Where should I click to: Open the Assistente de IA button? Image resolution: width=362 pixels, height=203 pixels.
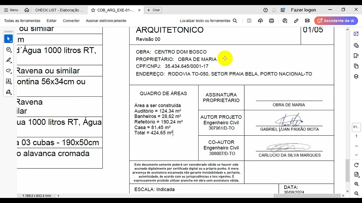[336, 21]
